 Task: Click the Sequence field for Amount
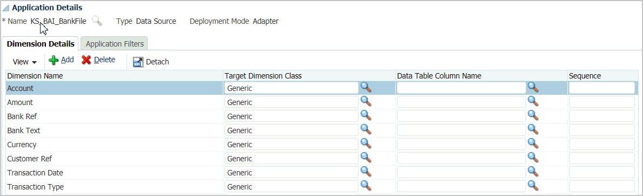(601, 102)
